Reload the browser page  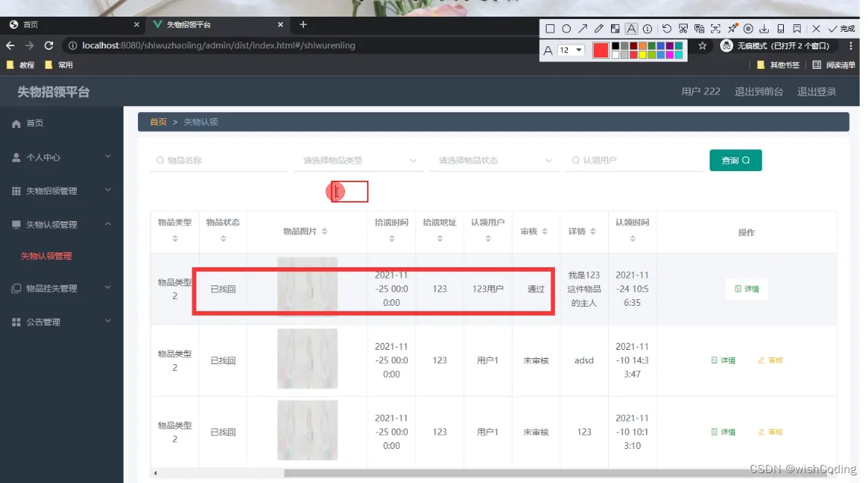pyautogui.click(x=49, y=45)
